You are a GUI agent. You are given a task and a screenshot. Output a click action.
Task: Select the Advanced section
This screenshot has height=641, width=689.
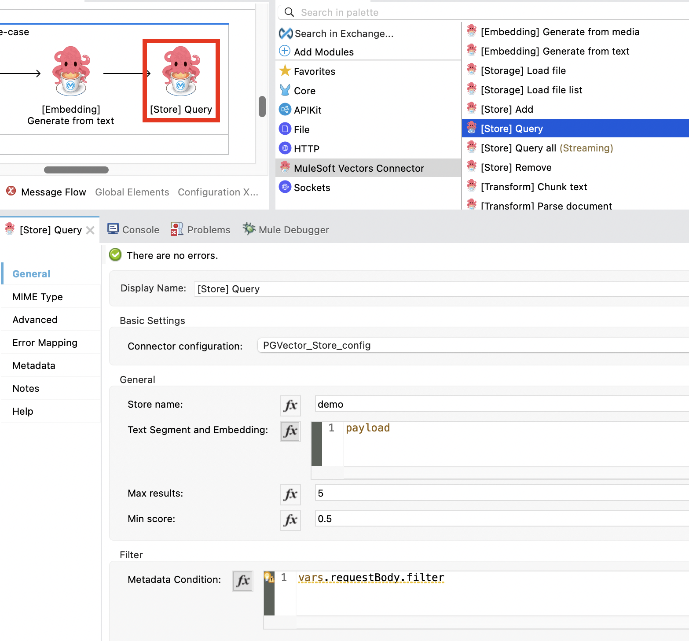51,320
